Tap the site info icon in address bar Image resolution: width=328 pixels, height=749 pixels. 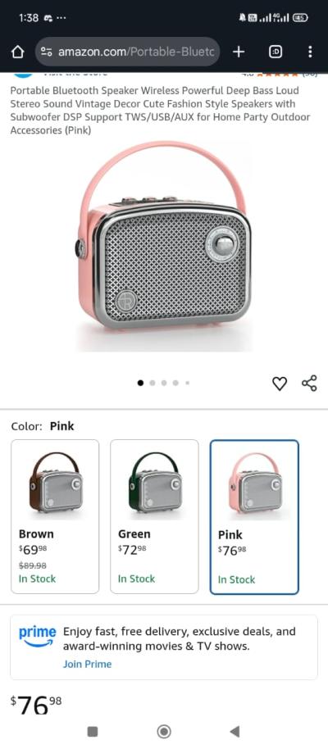pos(47,52)
